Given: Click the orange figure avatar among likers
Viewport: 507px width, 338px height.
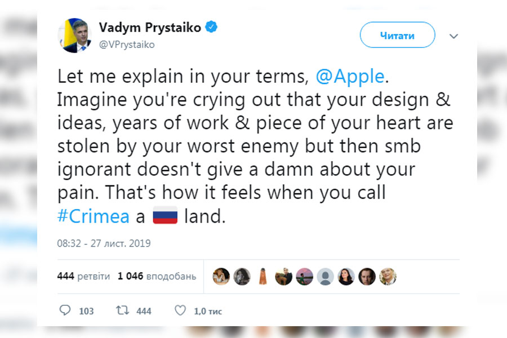Looking at the screenshot, I should 263,276.
